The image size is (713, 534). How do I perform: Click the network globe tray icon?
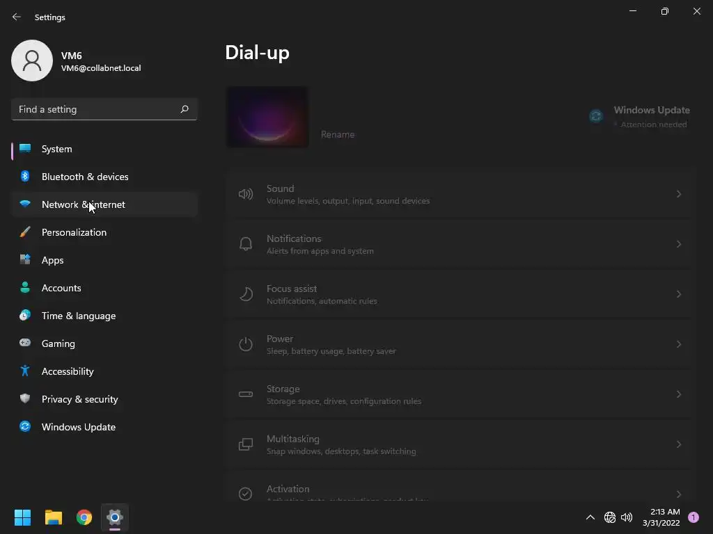click(x=610, y=517)
